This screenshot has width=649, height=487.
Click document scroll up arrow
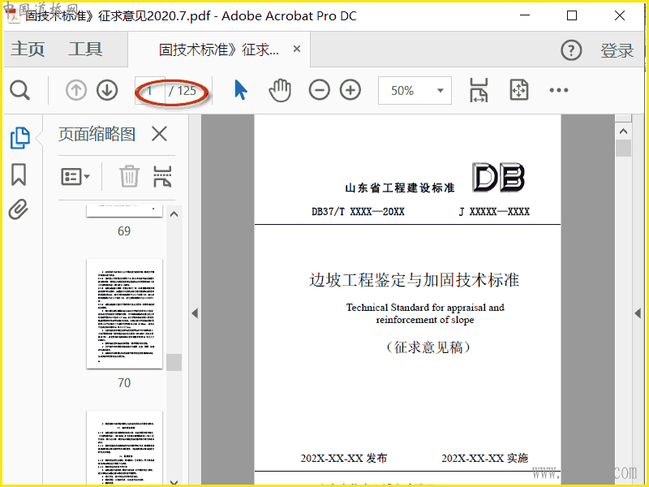pyautogui.click(x=623, y=131)
